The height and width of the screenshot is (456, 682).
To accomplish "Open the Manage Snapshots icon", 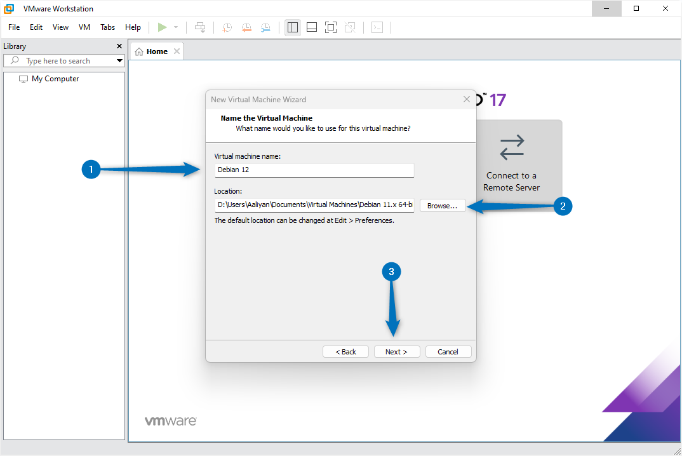I will click(x=265, y=27).
